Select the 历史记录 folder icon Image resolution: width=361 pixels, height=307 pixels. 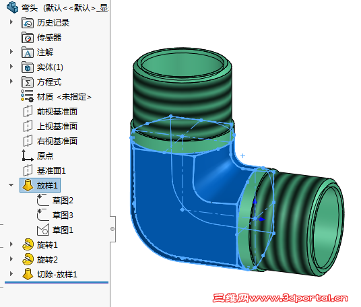pyautogui.click(x=28, y=22)
